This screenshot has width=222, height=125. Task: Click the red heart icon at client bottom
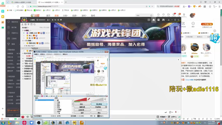tap(23, 117)
